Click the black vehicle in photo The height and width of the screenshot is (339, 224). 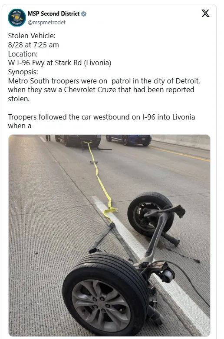[78, 140]
